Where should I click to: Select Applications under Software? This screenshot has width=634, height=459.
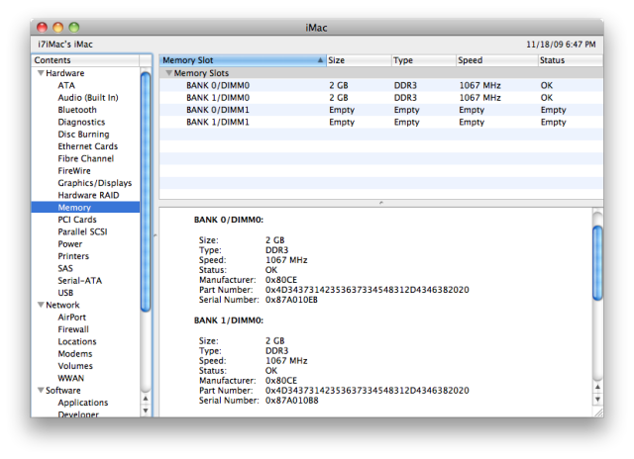(x=83, y=403)
